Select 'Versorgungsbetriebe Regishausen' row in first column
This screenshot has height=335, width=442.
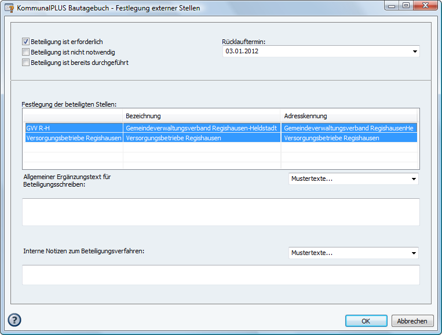click(74, 138)
